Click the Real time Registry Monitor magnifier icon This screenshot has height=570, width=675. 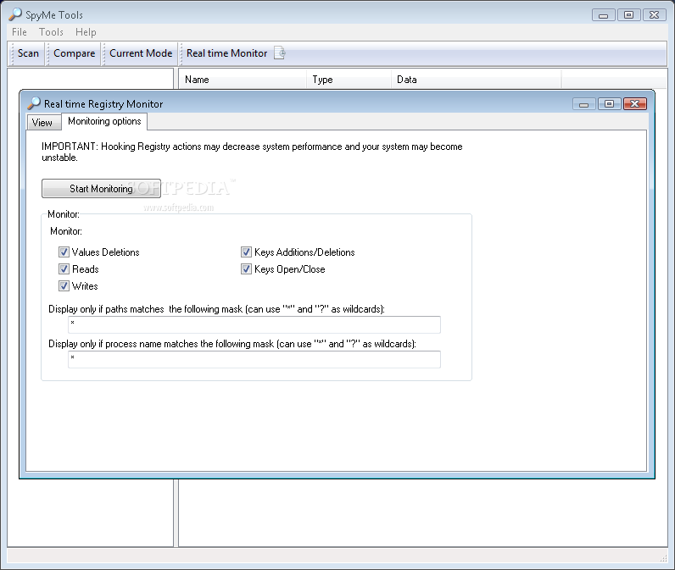pyautogui.click(x=34, y=103)
